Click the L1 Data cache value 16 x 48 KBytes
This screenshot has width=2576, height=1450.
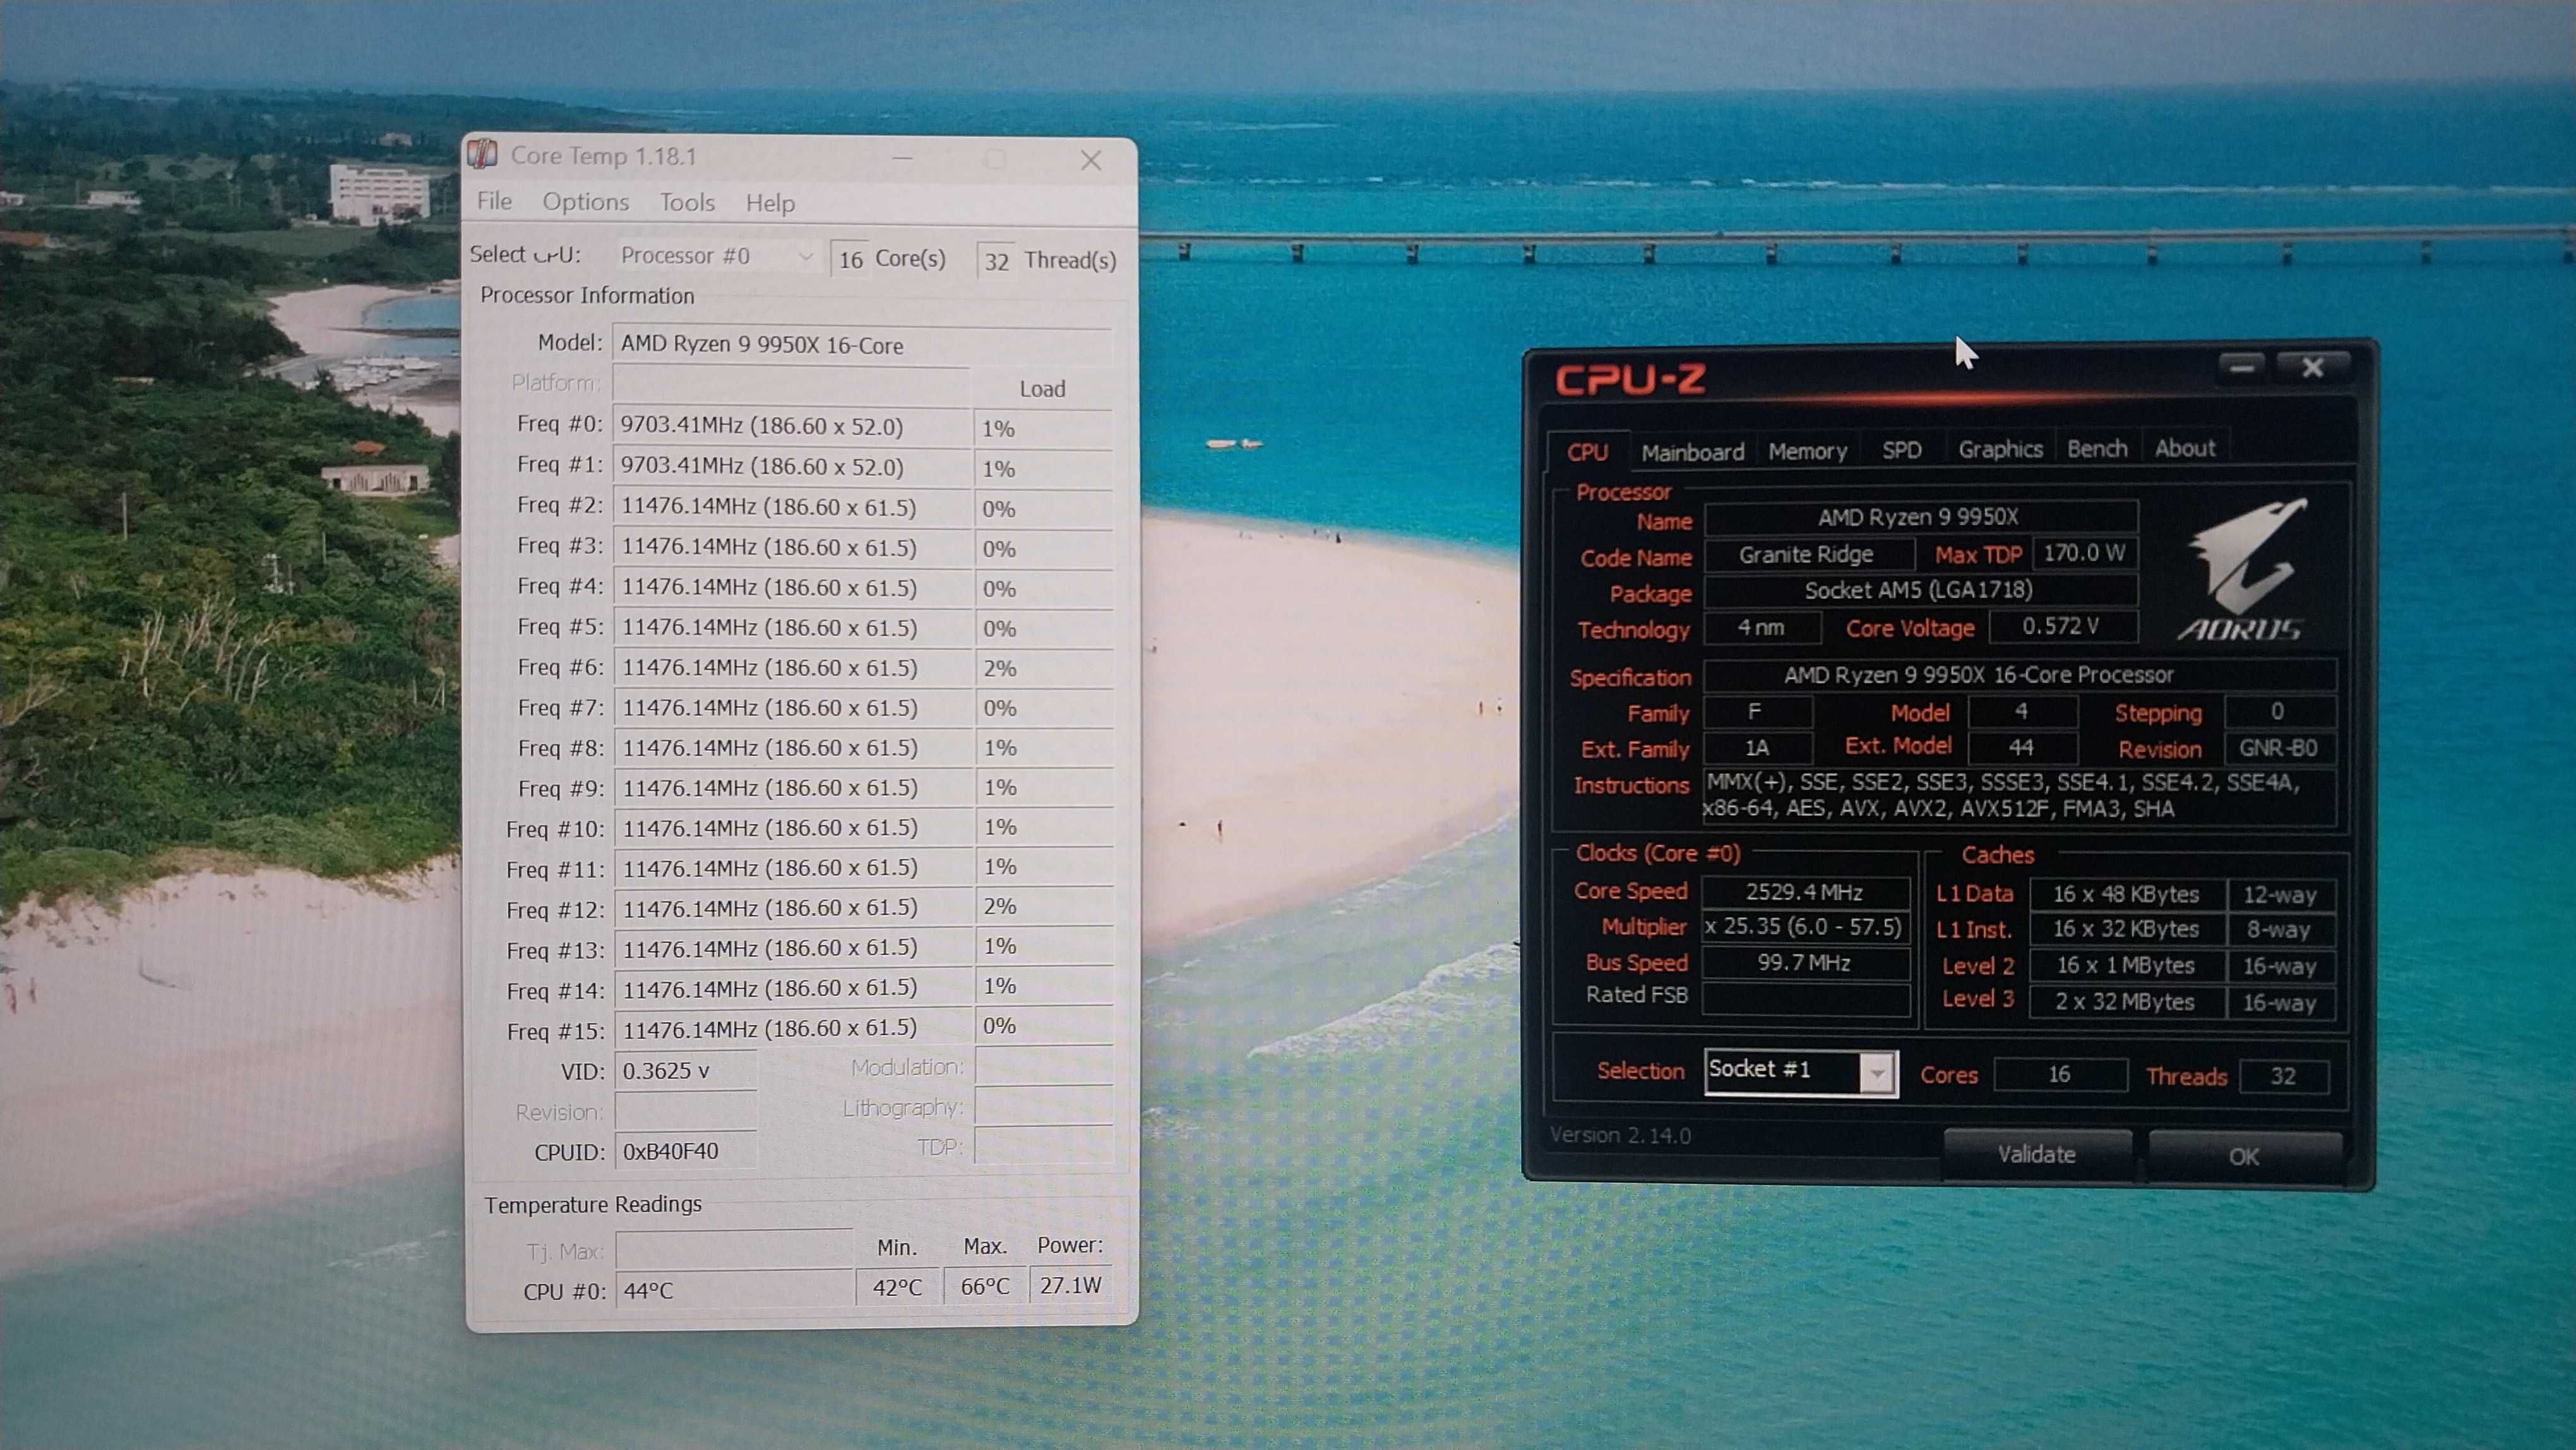(x=2127, y=895)
